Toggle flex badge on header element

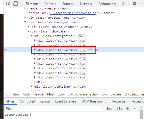(64, 9)
